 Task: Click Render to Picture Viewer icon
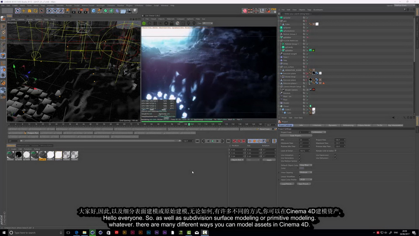tap(80, 11)
